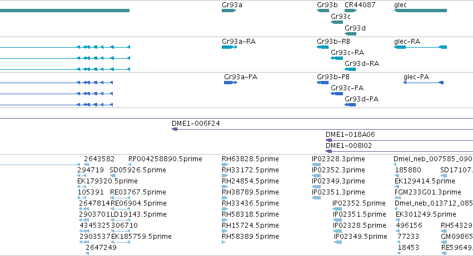Open the Gr93a-PA label
Screen dimensions: 473x256
pyautogui.click(x=241, y=77)
